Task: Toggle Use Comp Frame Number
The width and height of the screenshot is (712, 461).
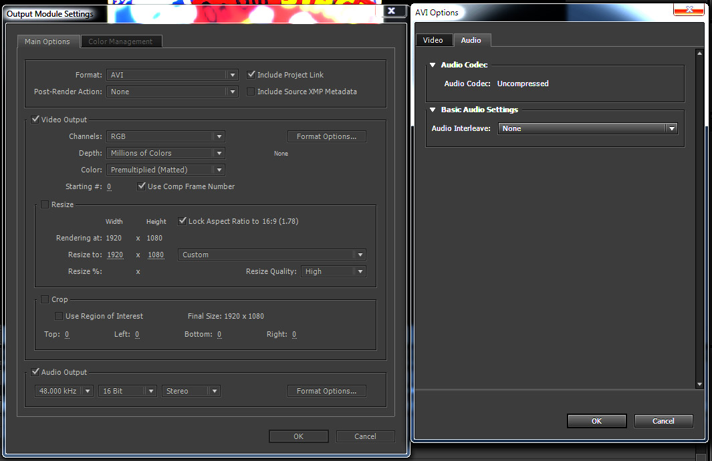Action: tap(141, 186)
